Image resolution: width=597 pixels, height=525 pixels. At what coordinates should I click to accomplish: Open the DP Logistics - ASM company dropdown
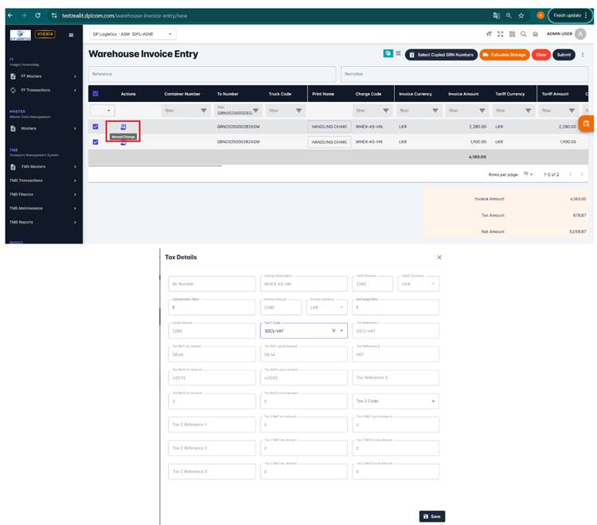point(132,34)
